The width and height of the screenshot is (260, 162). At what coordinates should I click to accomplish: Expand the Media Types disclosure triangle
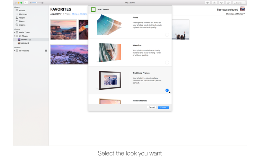point(14,32)
